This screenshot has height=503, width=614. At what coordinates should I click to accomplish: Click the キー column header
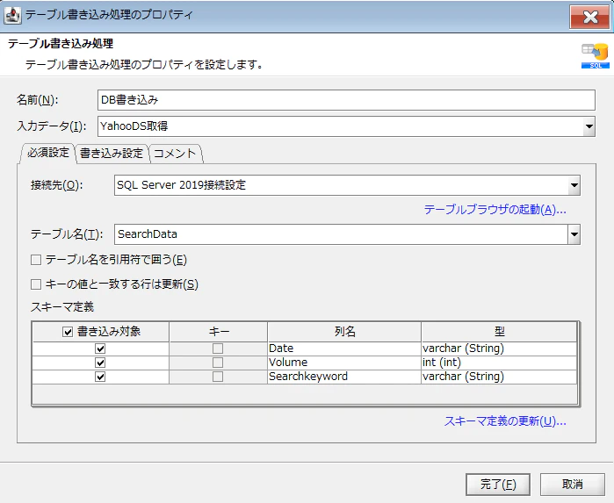point(219,332)
